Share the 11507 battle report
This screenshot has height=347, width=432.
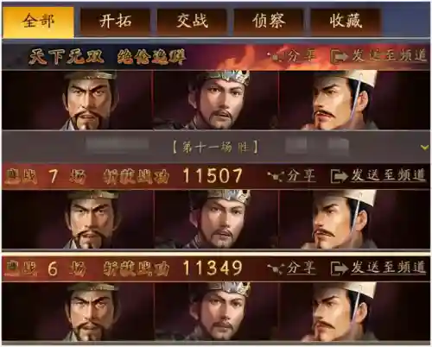[x=291, y=175]
